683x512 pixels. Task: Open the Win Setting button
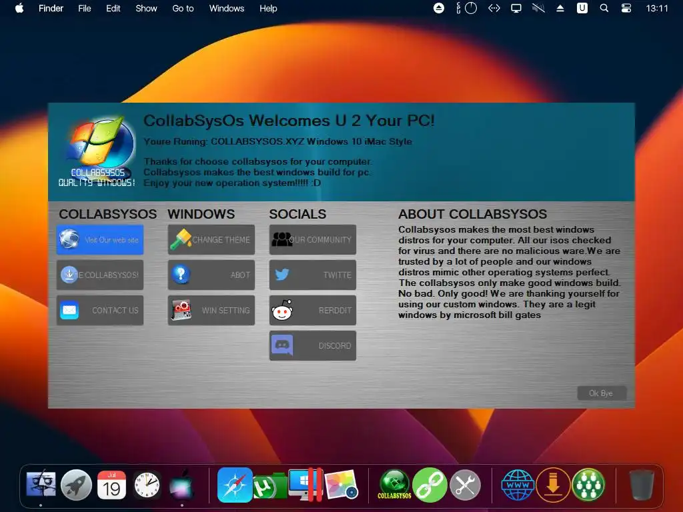tap(211, 310)
